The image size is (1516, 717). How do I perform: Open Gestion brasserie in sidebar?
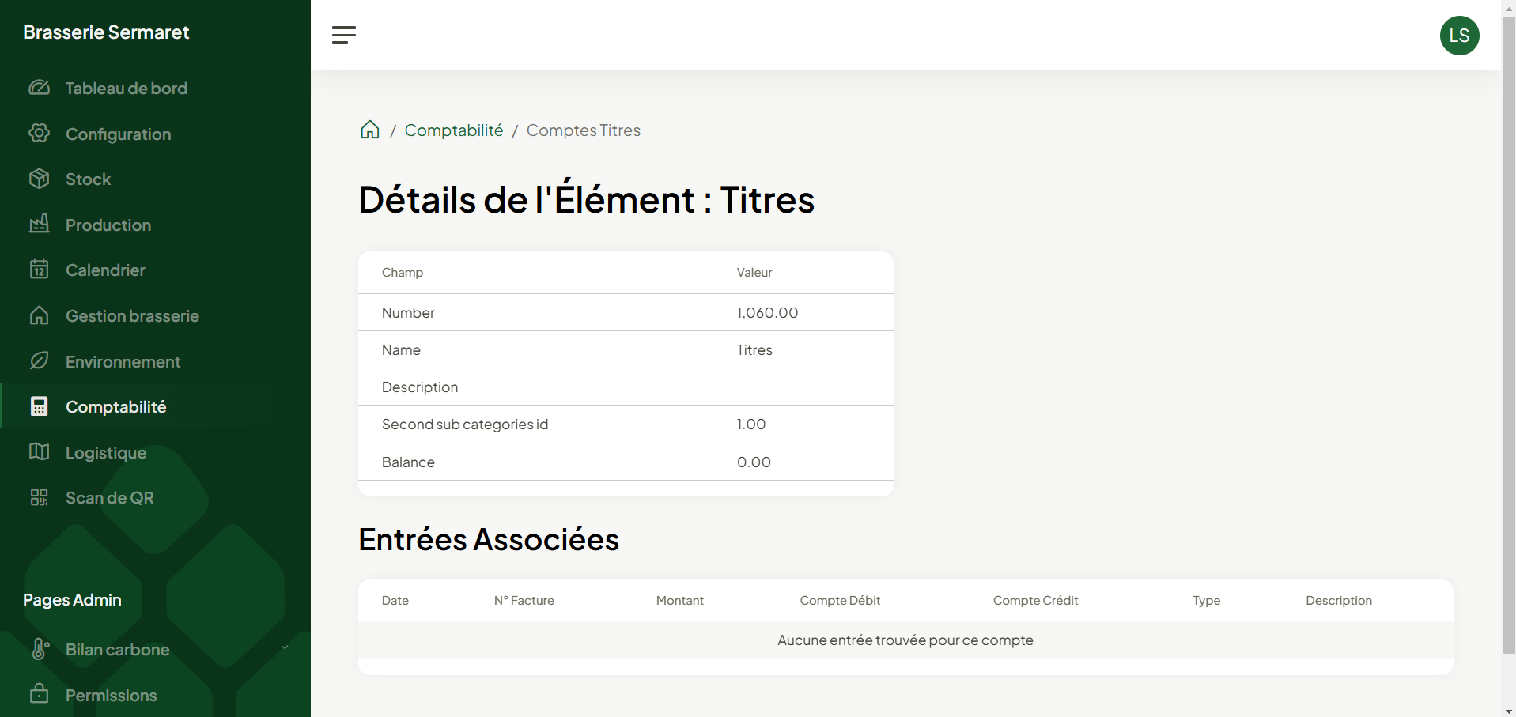132,316
